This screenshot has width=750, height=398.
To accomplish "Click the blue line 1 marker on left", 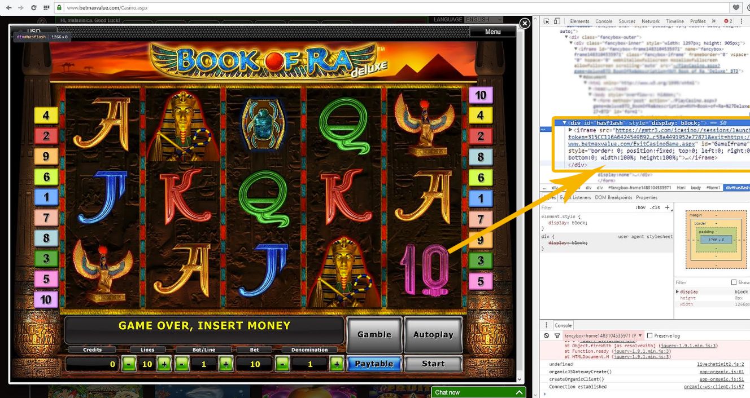I will (46, 197).
